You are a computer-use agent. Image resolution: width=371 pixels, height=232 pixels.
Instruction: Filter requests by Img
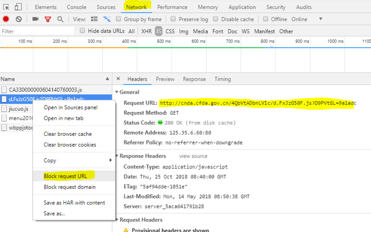[x=184, y=31]
